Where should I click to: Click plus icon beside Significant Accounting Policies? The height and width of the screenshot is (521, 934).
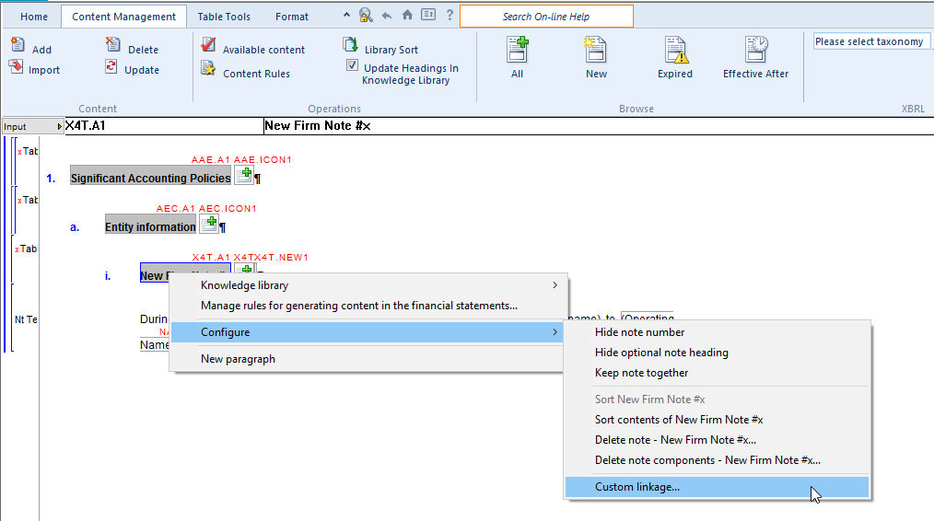(244, 175)
